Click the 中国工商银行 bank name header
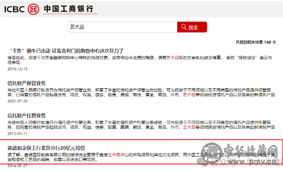 tap(69, 9)
